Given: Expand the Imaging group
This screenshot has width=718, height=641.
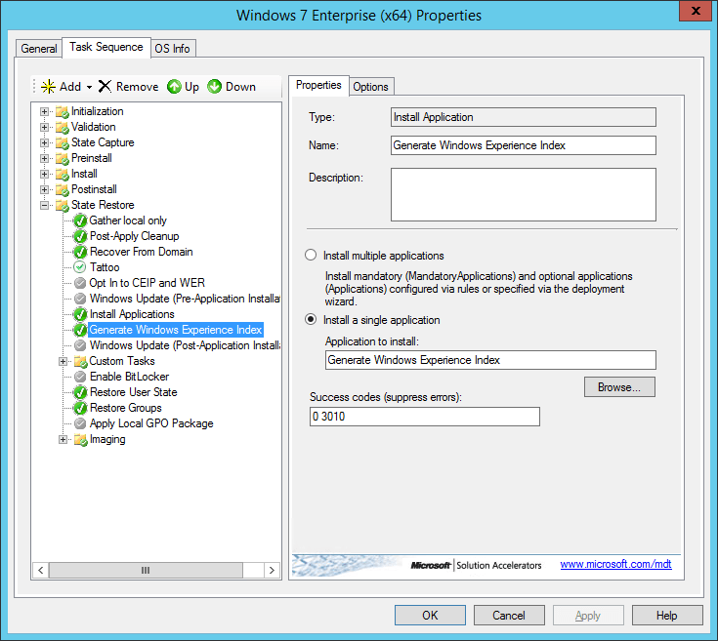Looking at the screenshot, I should tap(63, 439).
